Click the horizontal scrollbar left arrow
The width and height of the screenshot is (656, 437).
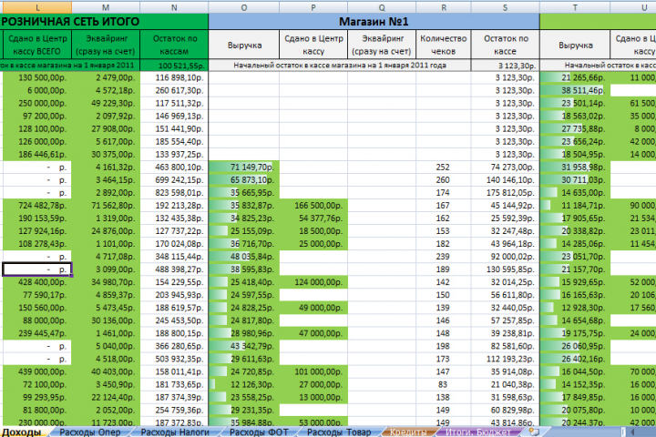coord(631,432)
